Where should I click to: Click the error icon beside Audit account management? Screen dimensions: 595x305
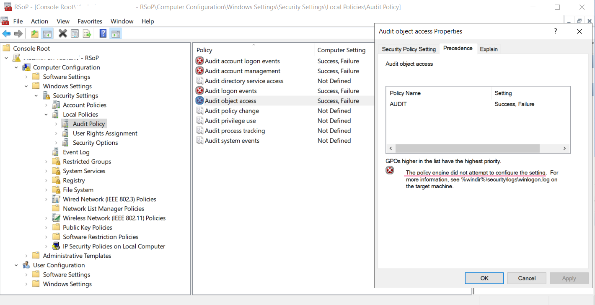199,71
